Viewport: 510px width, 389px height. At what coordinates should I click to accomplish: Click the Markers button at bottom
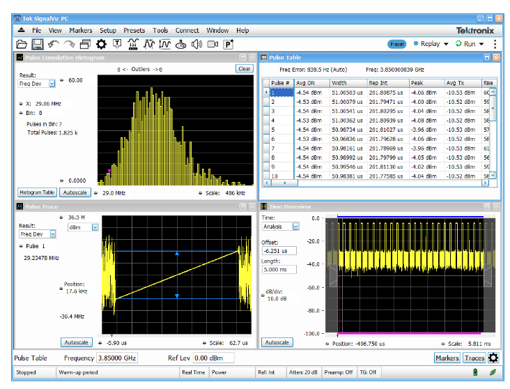coord(447,358)
